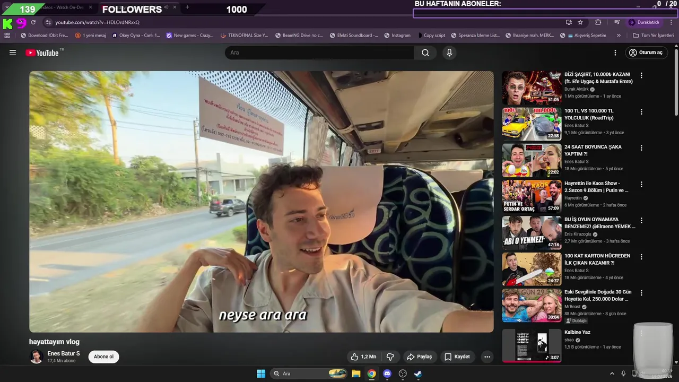The width and height of the screenshot is (679, 382).
Task: Open options menu for 100 TL VS 100.000 TL video
Action: (641, 112)
